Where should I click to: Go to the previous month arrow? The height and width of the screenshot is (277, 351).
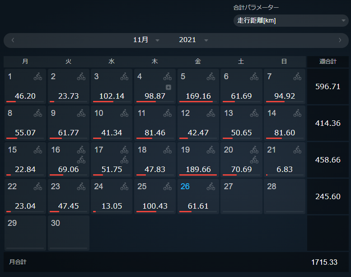click(13, 40)
